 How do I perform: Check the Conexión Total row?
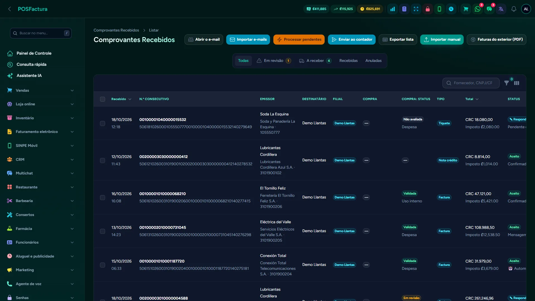103,265
